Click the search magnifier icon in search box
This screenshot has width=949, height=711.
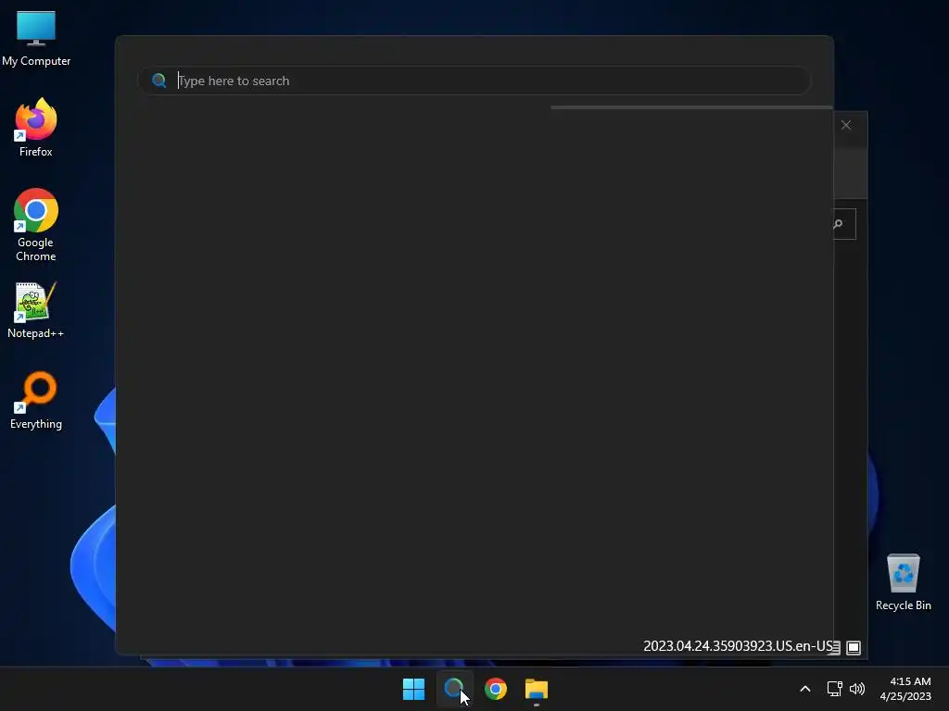tap(159, 81)
